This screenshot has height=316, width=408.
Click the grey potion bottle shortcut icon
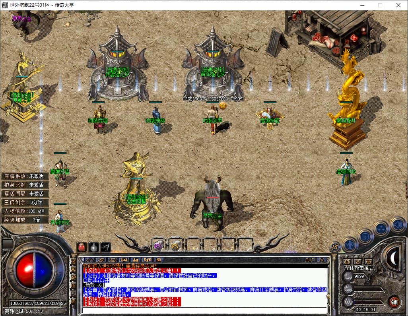click(x=94, y=247)
